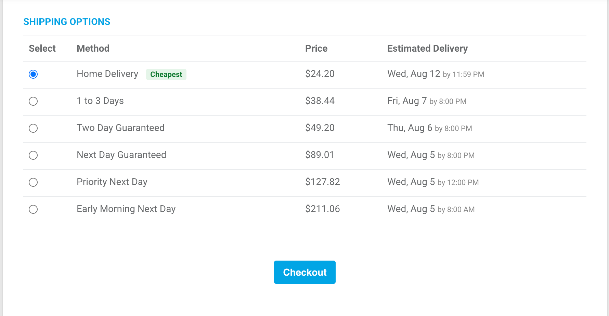
Task: Click the Two Day Guaranteed label
Action: click(120, 128)
